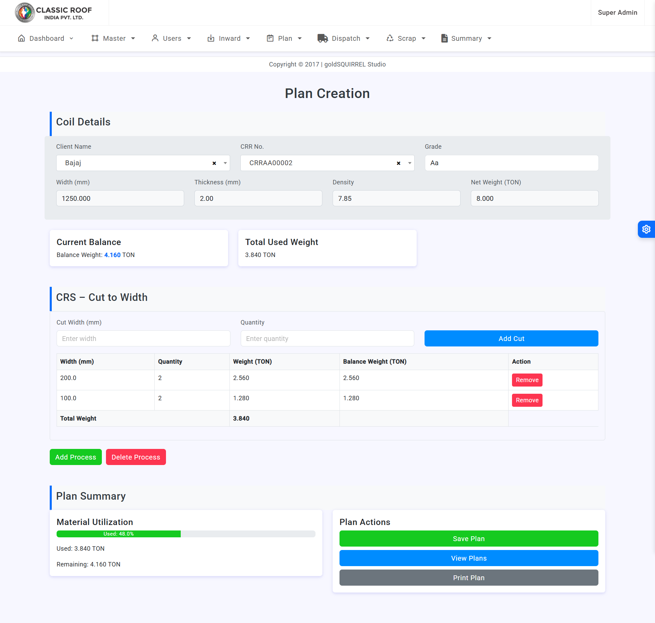Clear the Bajaj client name selection
This screenshot has width=655, height=623.
[x=214, y=163]
